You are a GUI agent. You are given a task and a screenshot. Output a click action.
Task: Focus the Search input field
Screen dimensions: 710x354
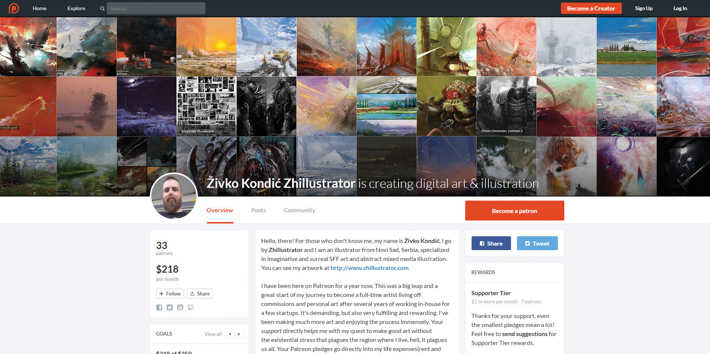(156, 8)
